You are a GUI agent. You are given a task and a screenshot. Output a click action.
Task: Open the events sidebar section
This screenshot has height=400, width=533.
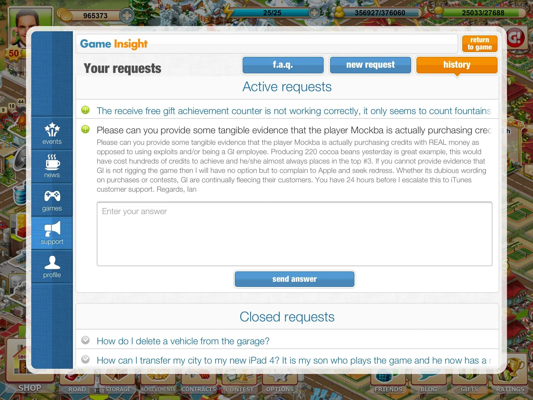pos(52,133)
